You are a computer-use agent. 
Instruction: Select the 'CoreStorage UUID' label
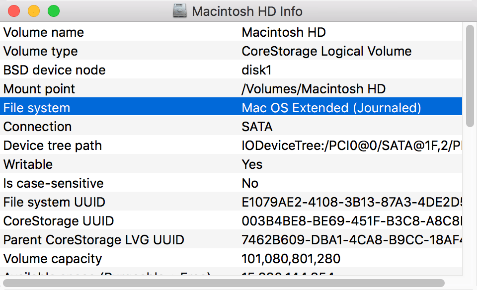[x=59, y=221]
